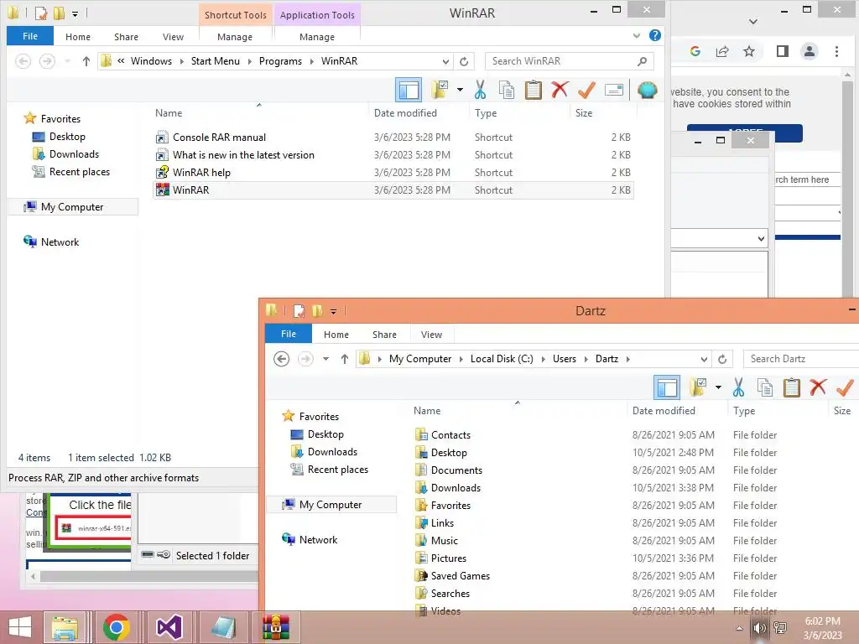
Task: Click the orange checkmark icon in Dartz window
Action: (x=845, y=387)
